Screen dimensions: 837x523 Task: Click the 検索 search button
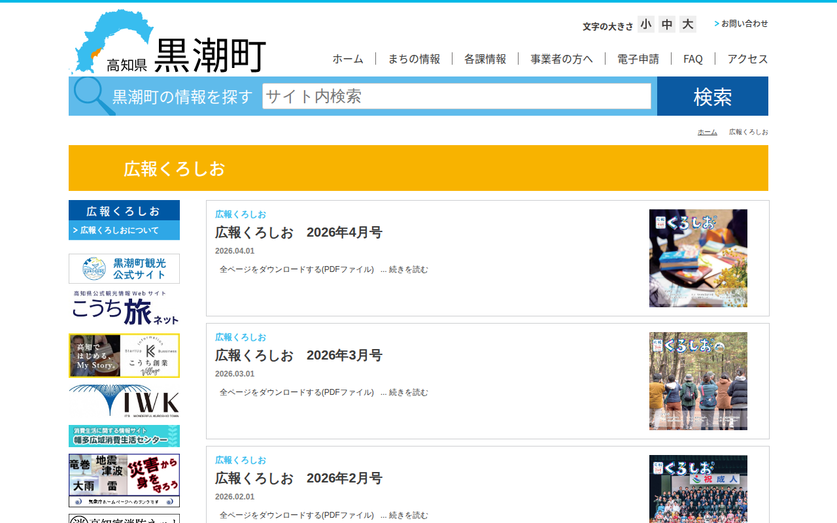pos(713,96)
